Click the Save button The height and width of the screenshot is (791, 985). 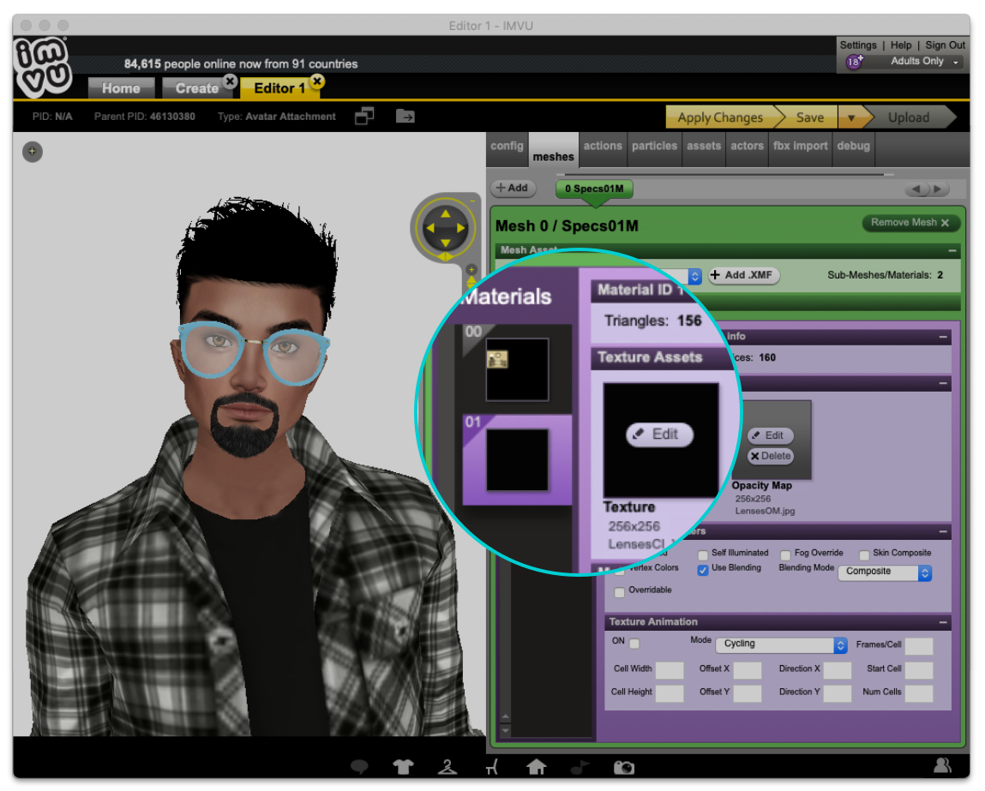pos(810,117)
